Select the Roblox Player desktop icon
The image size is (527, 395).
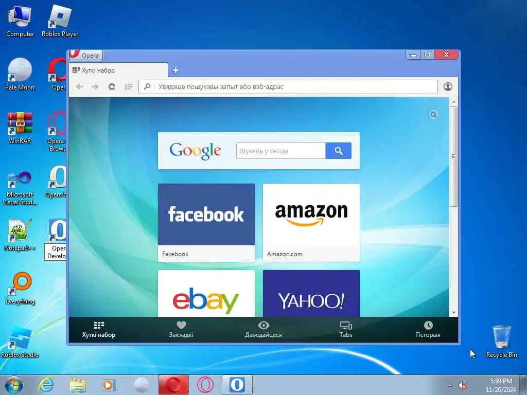click(60, 22)
